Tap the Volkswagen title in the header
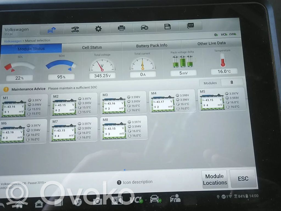Image resolution: width=281 pixels, height=211 pixels. point(16,30)
